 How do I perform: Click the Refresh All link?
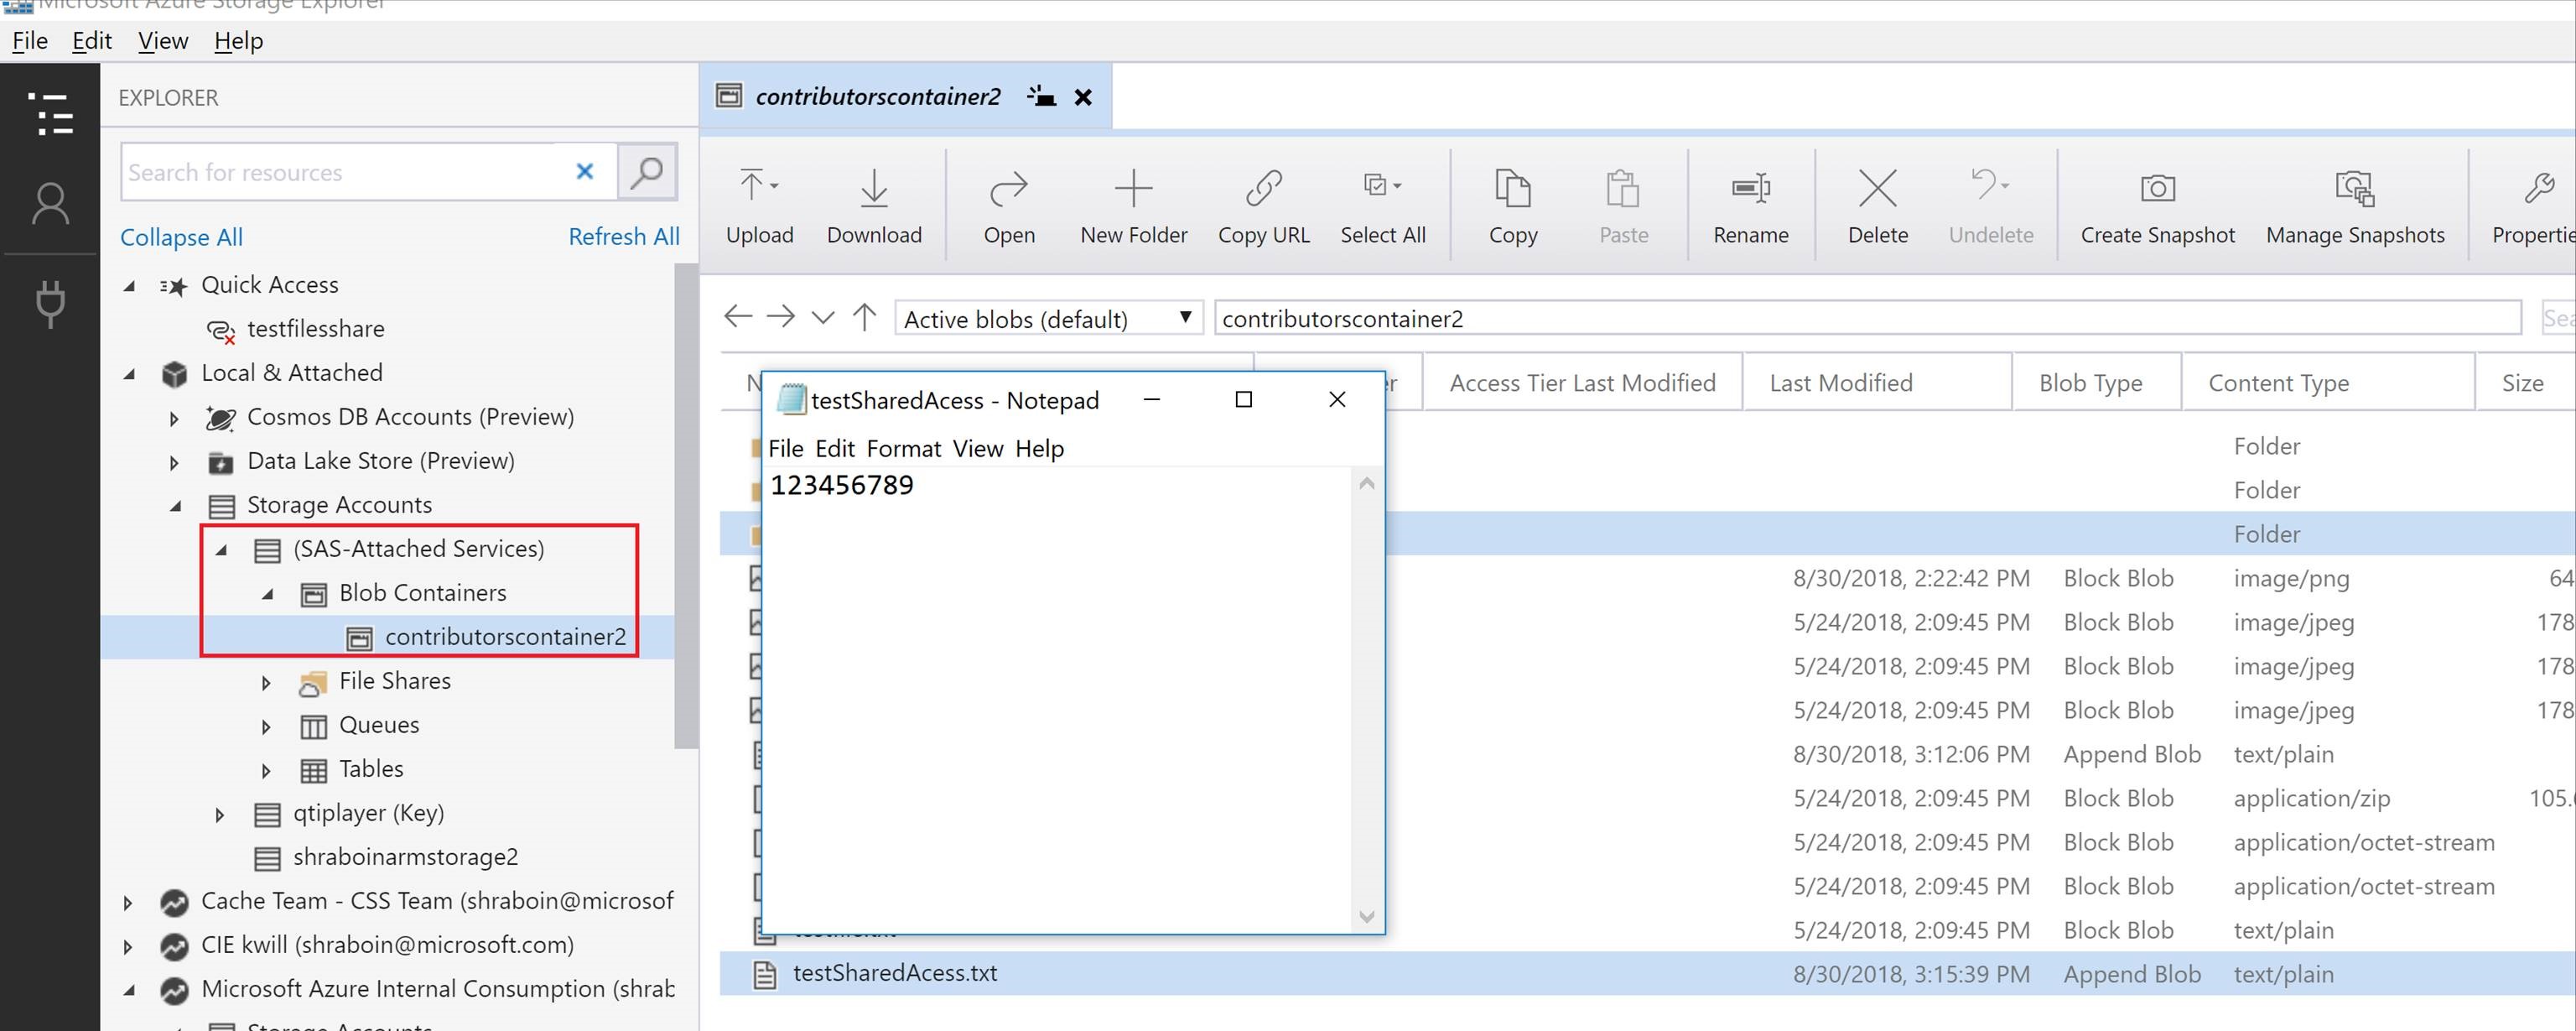(623, 237)
